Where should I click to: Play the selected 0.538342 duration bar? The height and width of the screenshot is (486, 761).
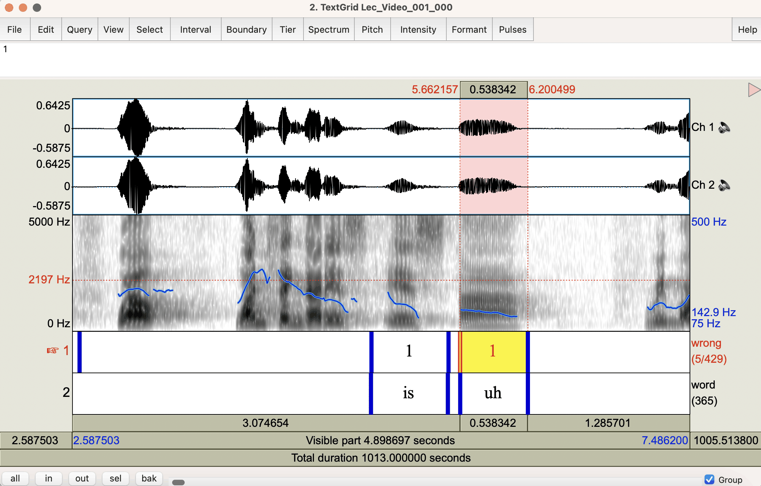(x=493, y=423)
